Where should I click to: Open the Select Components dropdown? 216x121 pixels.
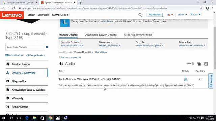coord(110,46)
